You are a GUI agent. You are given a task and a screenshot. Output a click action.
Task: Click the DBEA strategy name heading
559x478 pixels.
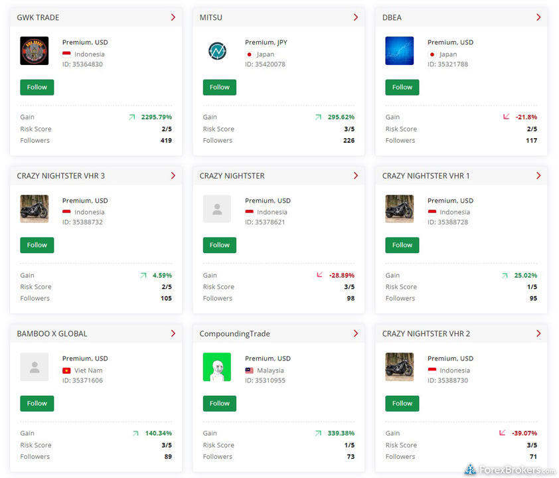[x=392, y=17]
